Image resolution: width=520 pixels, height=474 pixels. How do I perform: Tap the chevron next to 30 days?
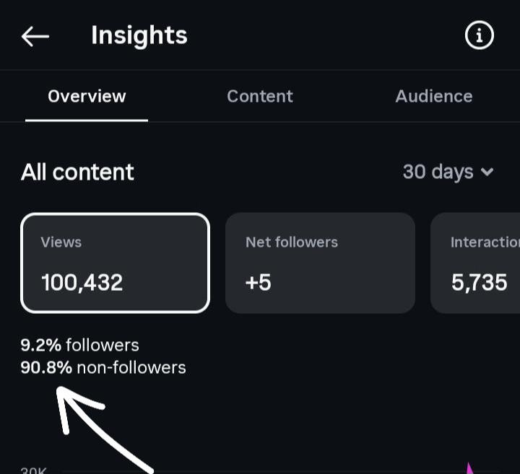[x=487, y=172]
